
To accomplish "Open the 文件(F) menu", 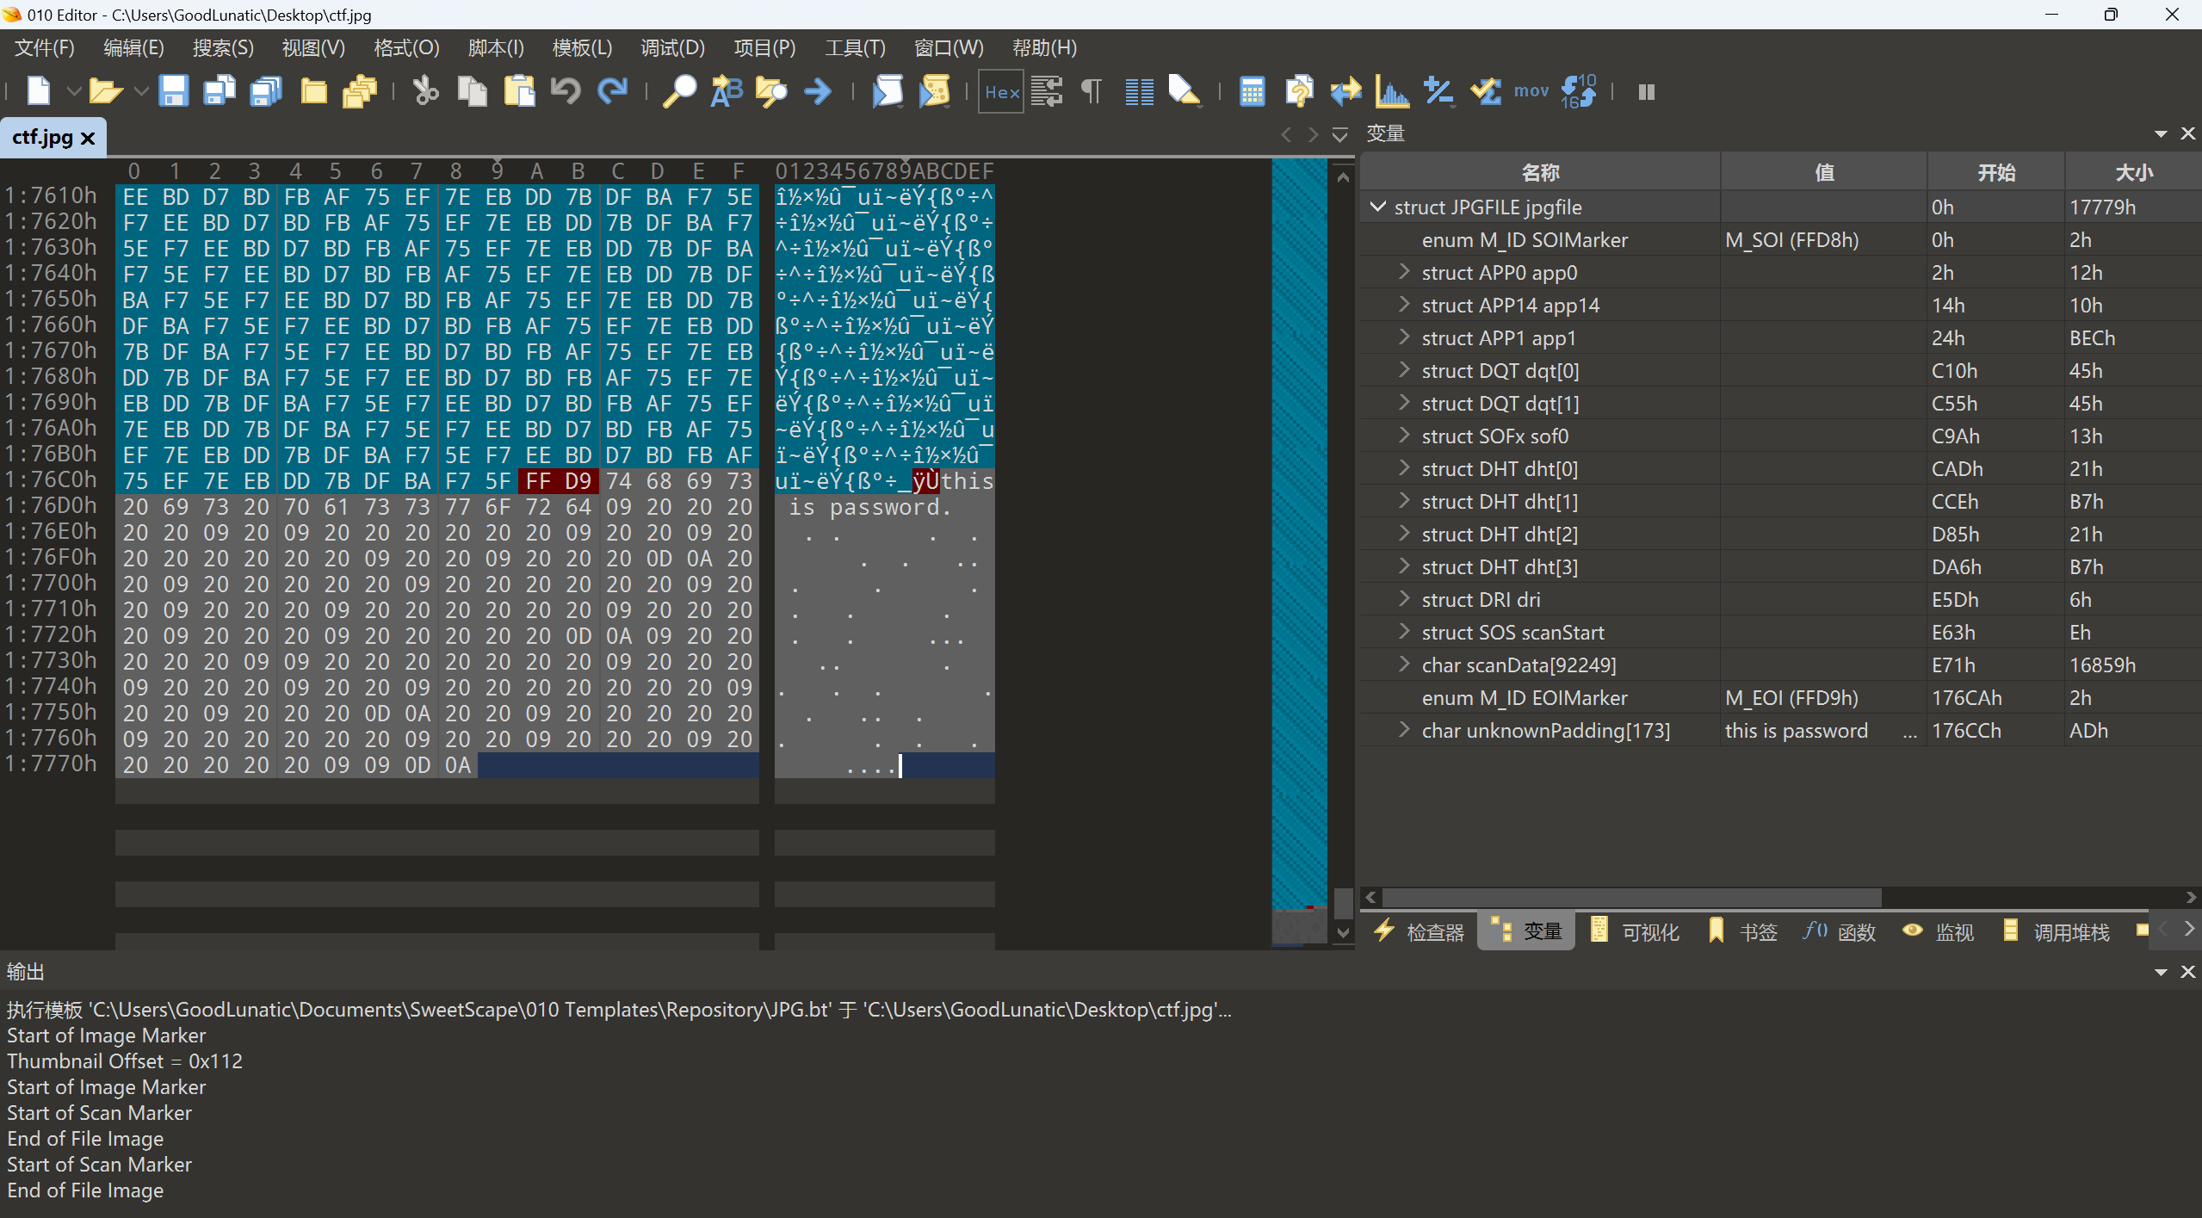I will 45,48.
